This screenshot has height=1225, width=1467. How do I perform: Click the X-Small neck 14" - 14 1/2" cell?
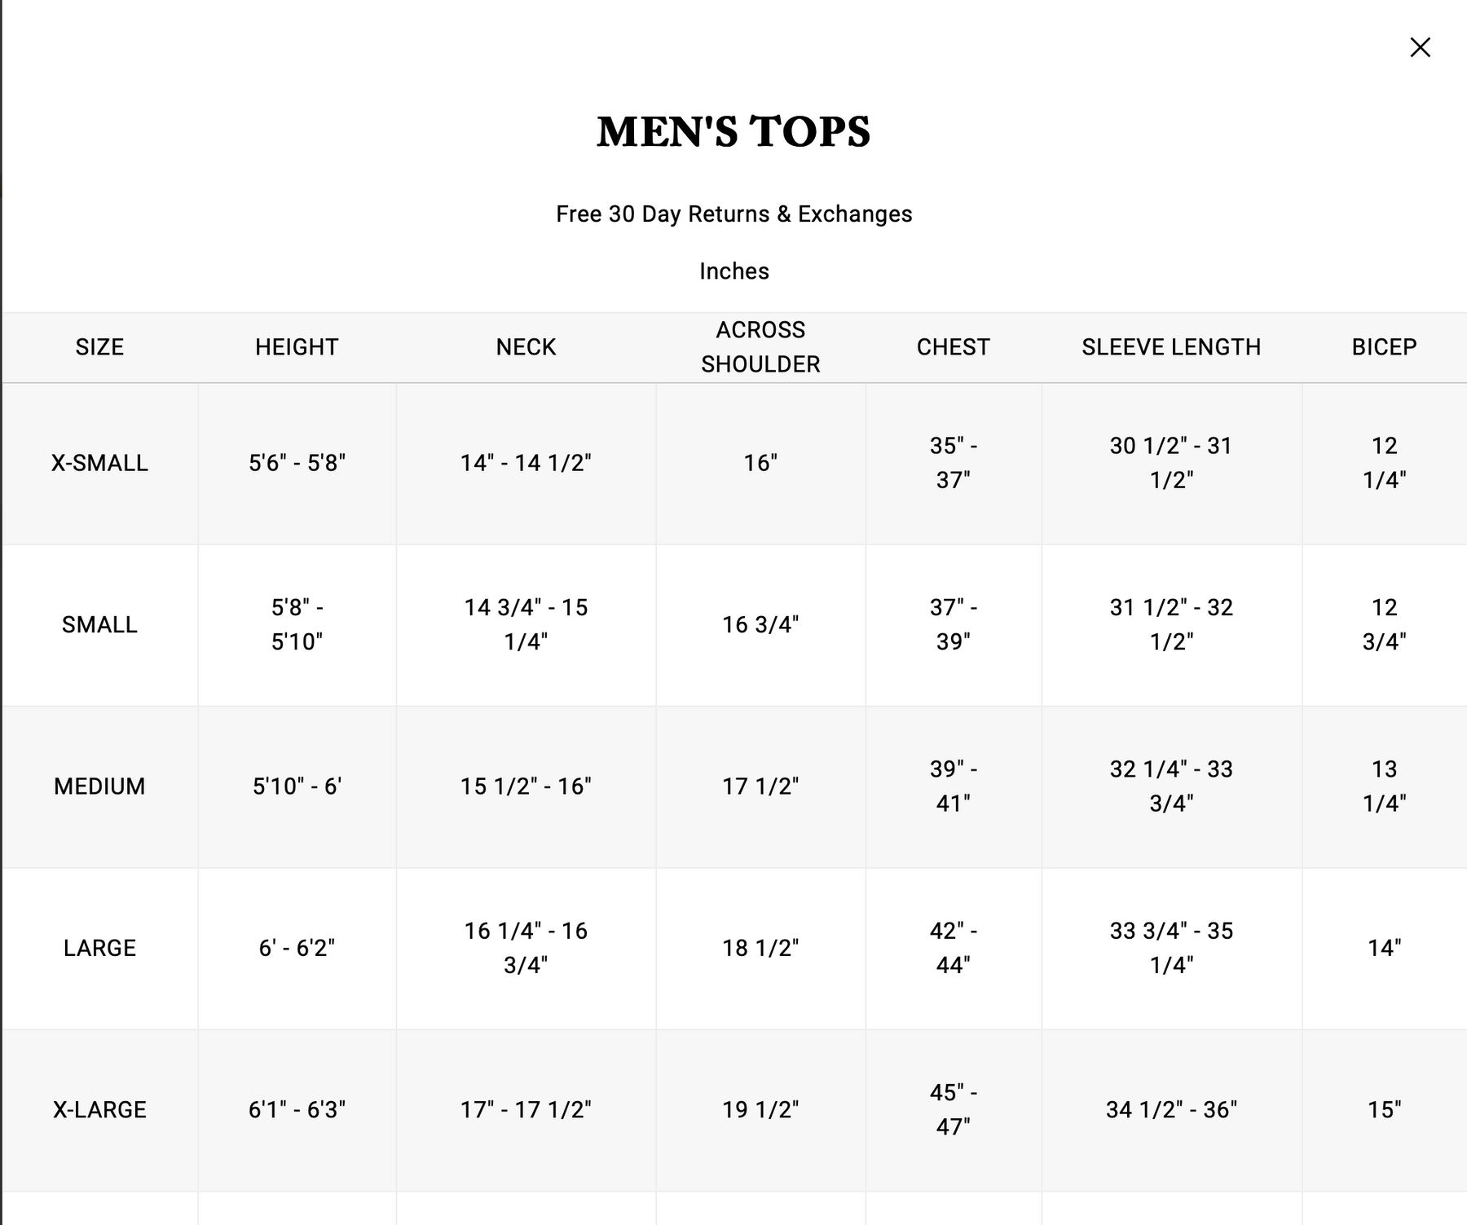526,463
